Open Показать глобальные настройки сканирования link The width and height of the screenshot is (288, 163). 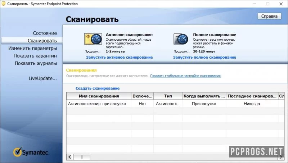point(185,76)
